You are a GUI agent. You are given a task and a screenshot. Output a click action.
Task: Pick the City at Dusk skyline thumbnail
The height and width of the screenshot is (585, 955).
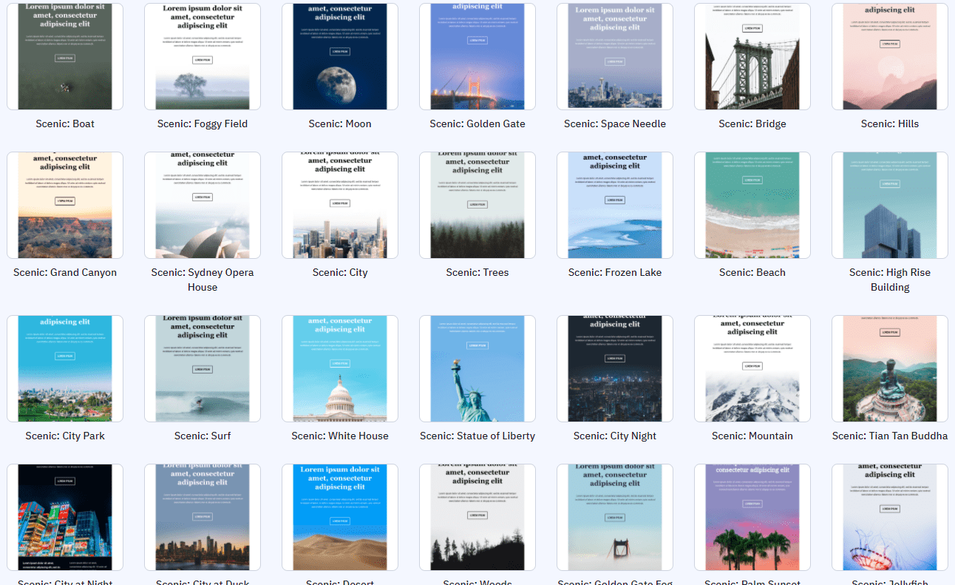click(203, 518)
